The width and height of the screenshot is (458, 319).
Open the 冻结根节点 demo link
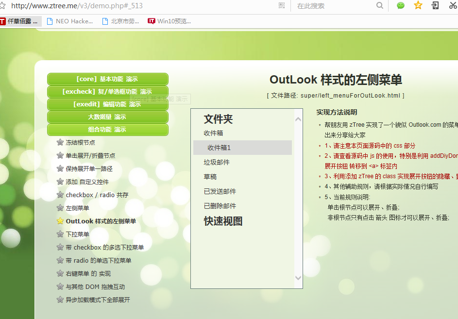click(80, 142)
